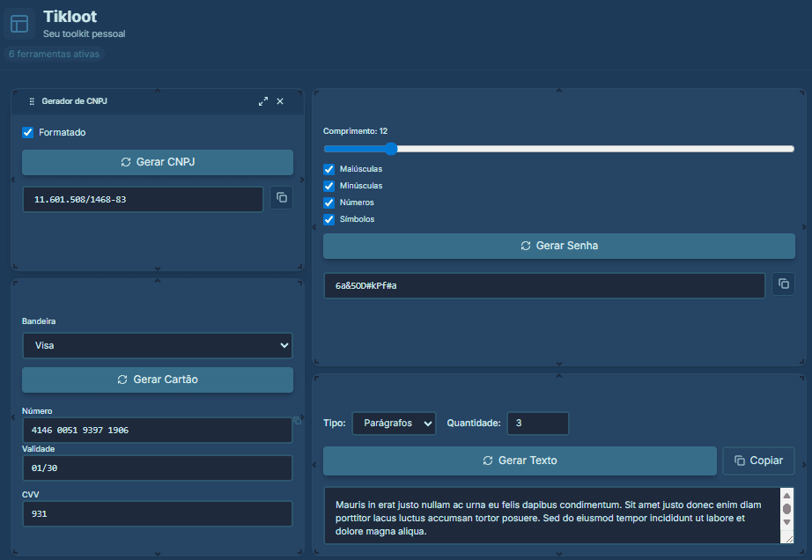Close the Gerador de CNPJ widget
The height and width of the screenshot is (560, 812).
(x=280, y=101)
